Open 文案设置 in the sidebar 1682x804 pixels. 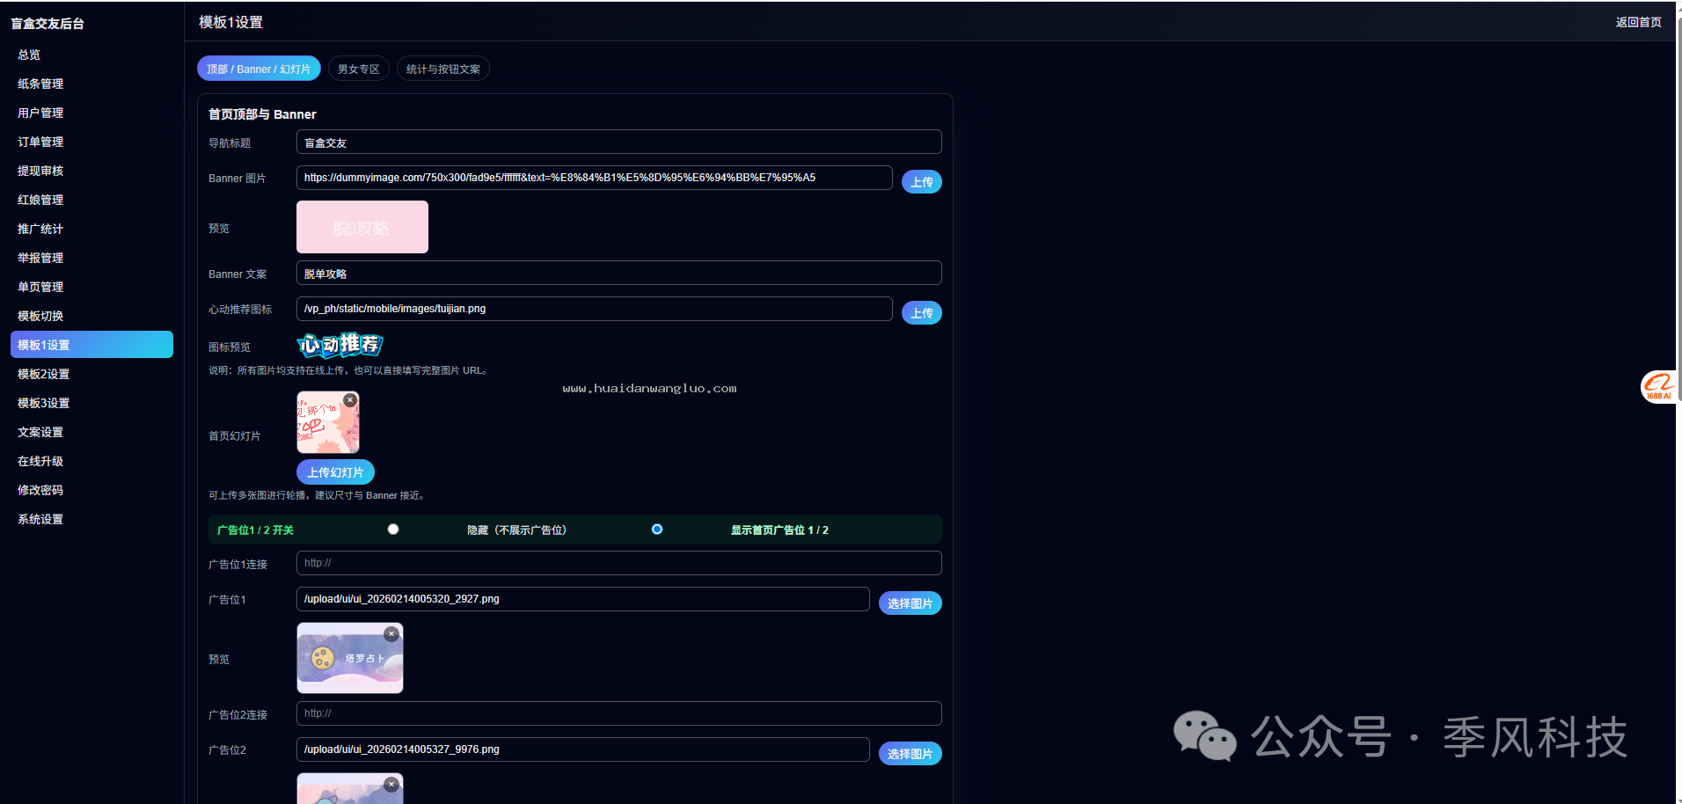[x=91, y=432]
